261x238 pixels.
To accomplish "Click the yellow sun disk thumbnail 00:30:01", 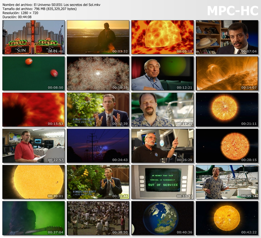I will point(33,182).
